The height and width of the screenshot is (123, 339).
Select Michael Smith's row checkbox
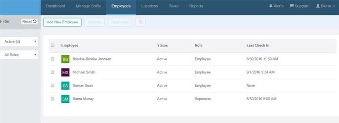point(53,72)
